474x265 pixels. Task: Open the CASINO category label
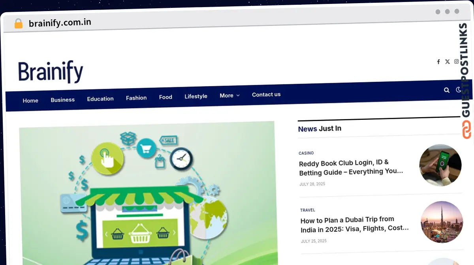(x=306, y=153)
